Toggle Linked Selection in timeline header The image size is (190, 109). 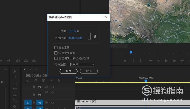[x=43, y=80]
